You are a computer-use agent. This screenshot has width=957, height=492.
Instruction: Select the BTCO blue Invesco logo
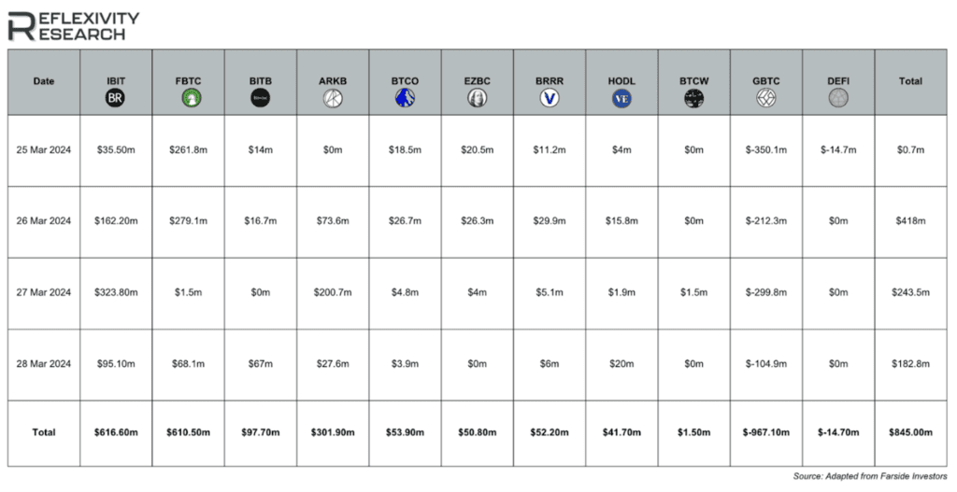(405, 97)
